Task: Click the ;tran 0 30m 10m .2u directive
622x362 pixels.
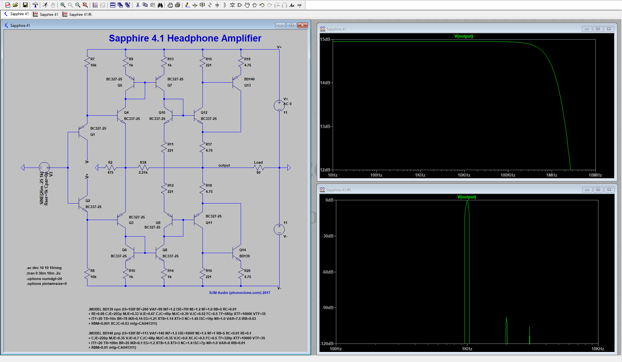Action: click(x=43, y=273)
